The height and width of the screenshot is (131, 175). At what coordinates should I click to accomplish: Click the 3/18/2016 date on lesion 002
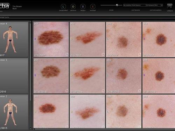click(x=77, y=92)
